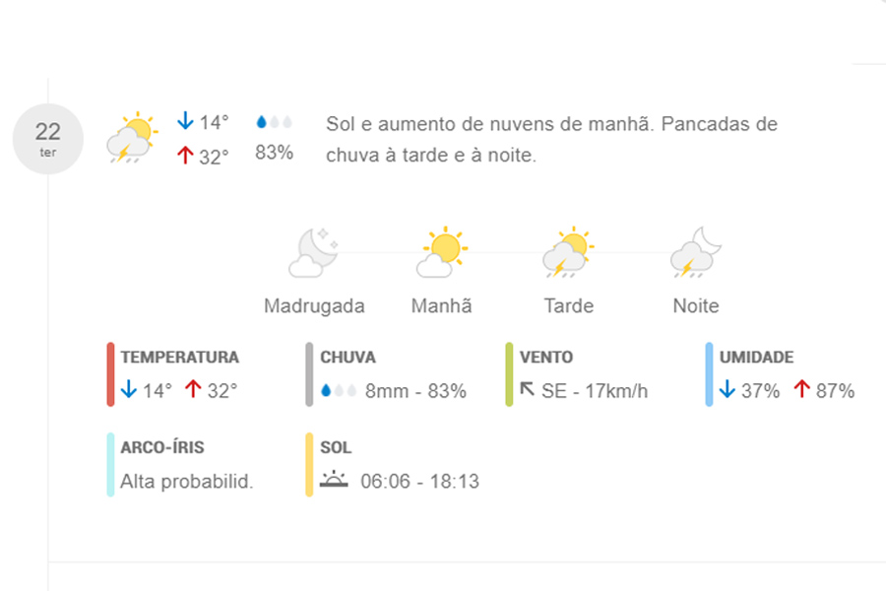Open the Arco-Íris high probability text
The image size is (886, 591).
(x=187, y=482)
